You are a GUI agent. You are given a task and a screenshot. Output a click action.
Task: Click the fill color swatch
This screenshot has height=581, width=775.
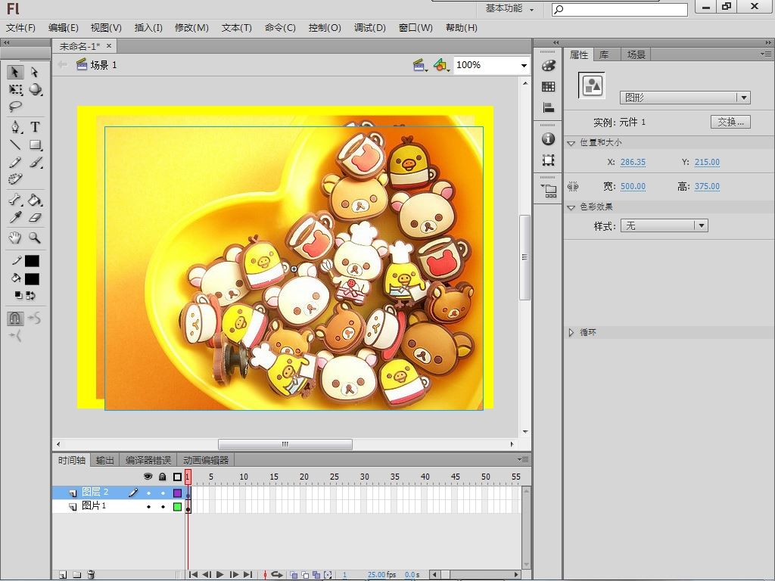pyautogui.click(x=32, y=278)
